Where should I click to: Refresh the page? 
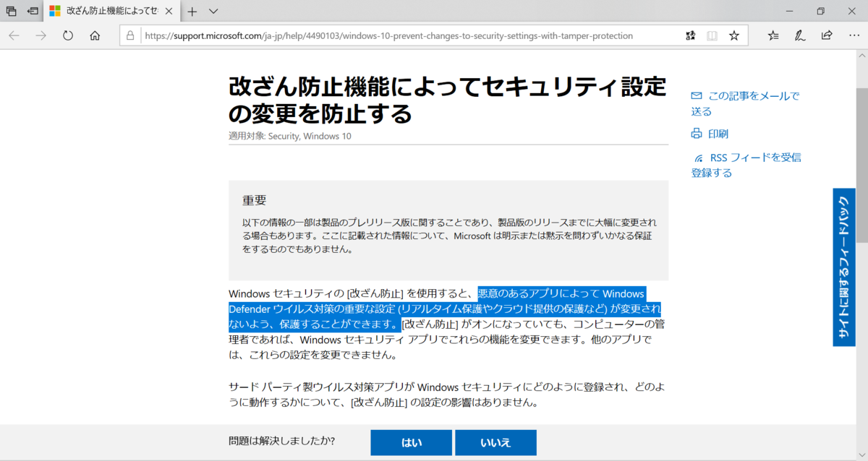(68, 35)
